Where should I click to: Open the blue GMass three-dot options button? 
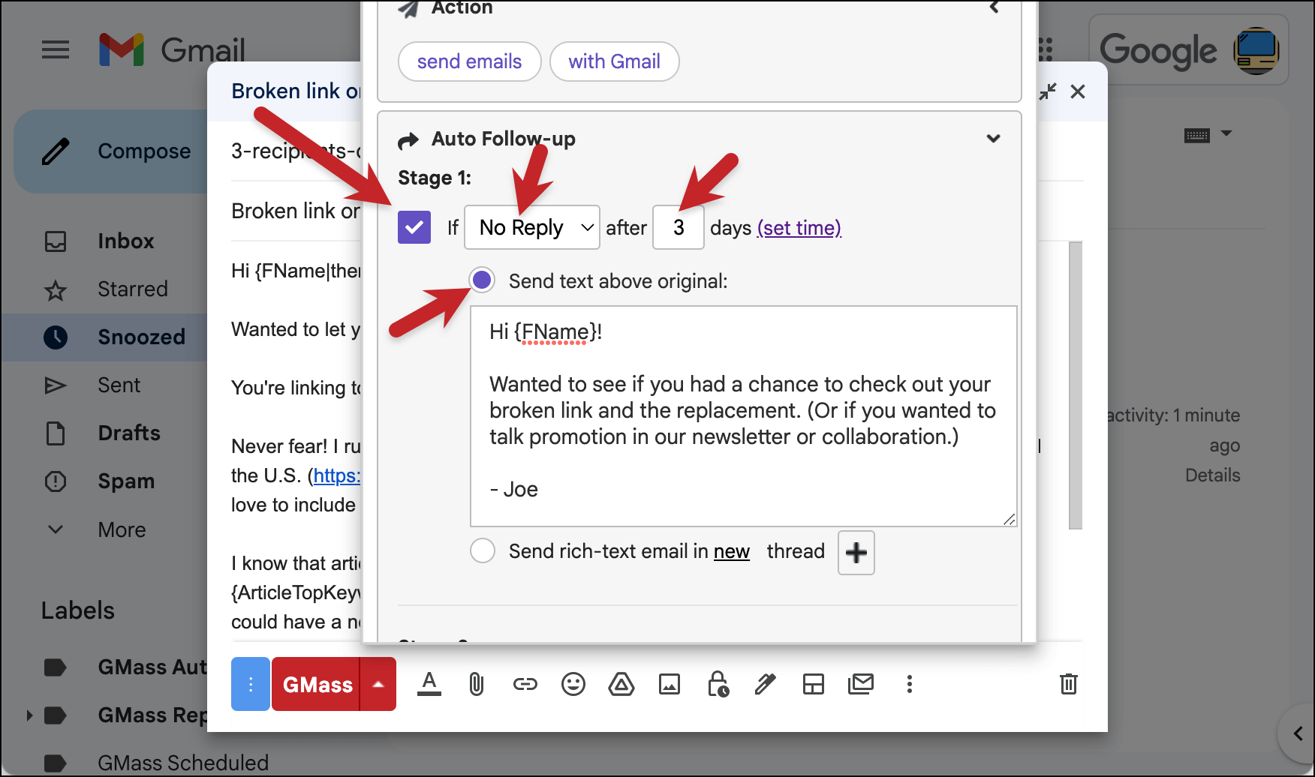click(251, 684)
